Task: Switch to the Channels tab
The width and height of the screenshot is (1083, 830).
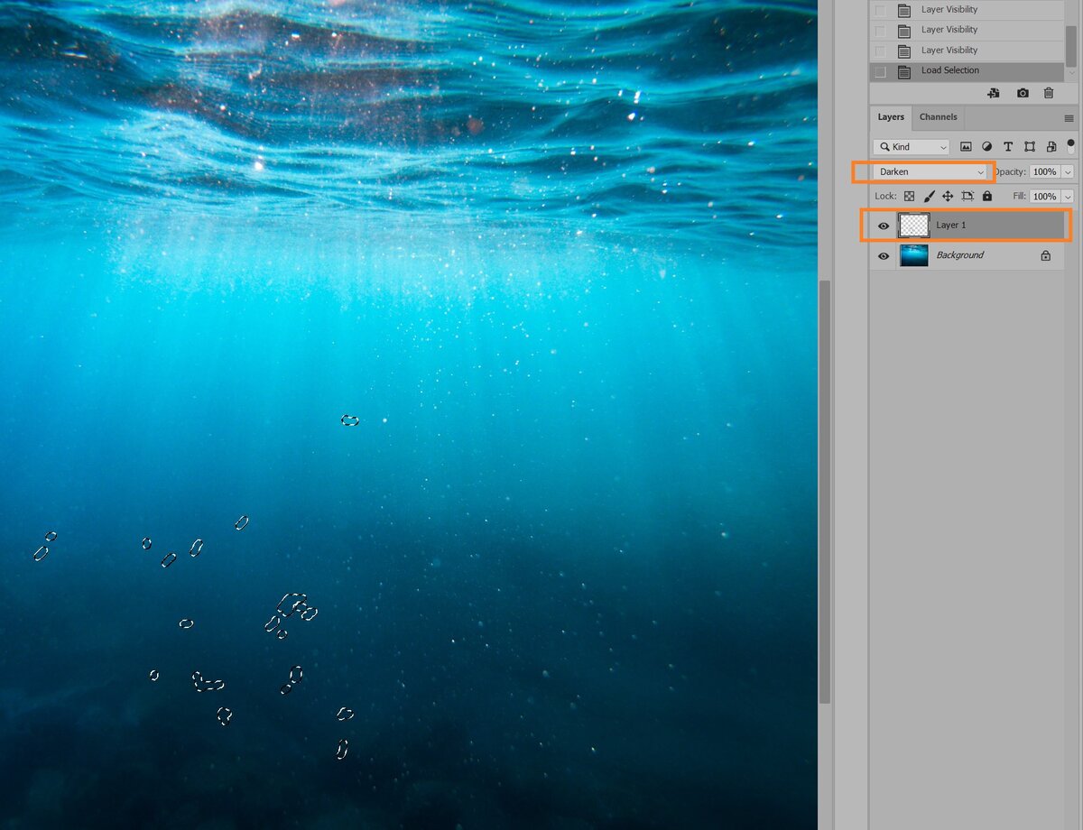Action: point(939,117)
